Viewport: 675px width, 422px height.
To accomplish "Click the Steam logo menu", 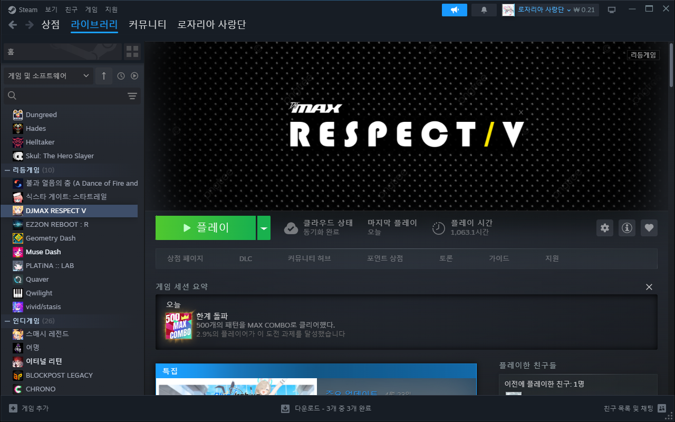I will pos(23,9).
